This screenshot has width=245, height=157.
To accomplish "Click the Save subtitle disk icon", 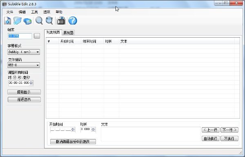I will 27,21.
